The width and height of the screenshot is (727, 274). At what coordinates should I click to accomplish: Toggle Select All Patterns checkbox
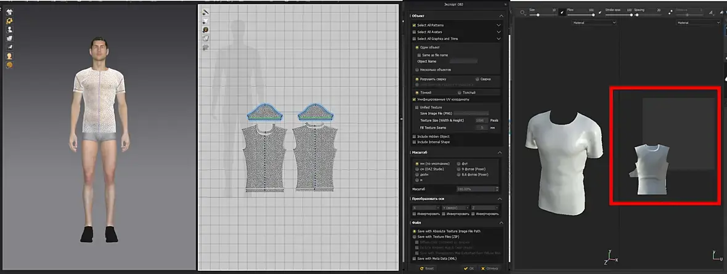pyautogui.click(x=414, y=25)
